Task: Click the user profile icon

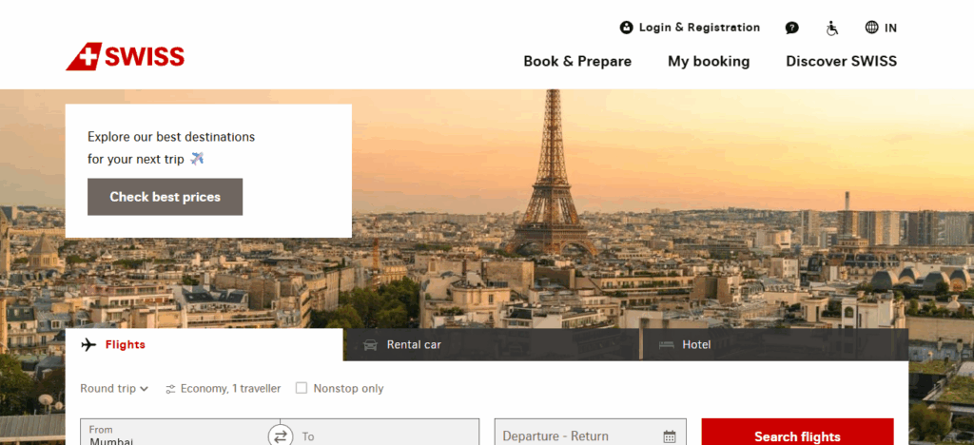Action: (626, 28)
